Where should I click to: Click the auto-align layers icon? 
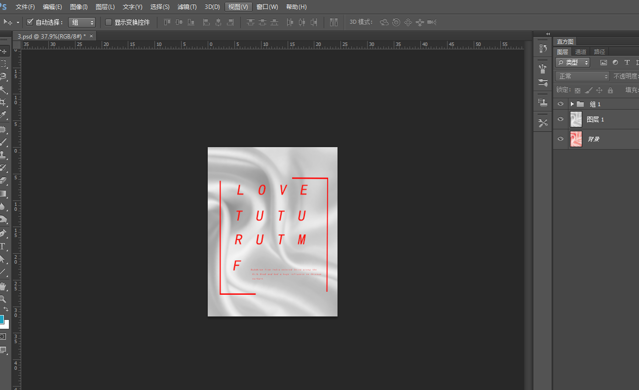[x=334, y=22]
